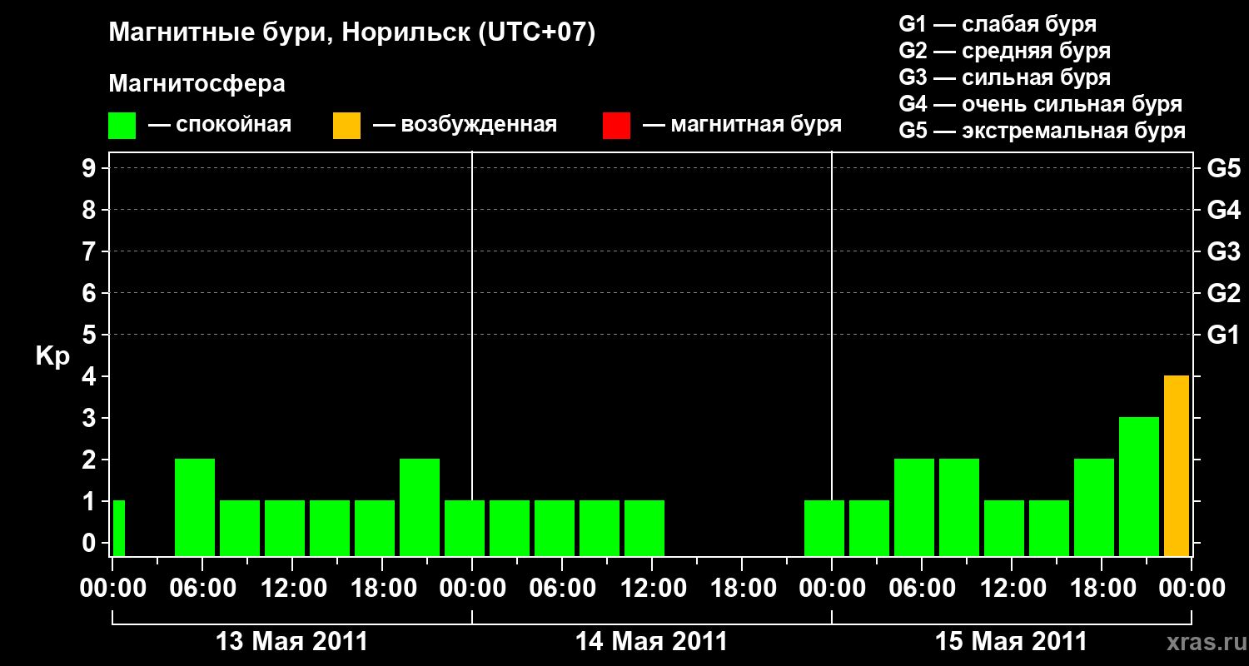Click the '18:00' time label for 13 May
The image size is (1249, 666).
[x=382, y=588]
